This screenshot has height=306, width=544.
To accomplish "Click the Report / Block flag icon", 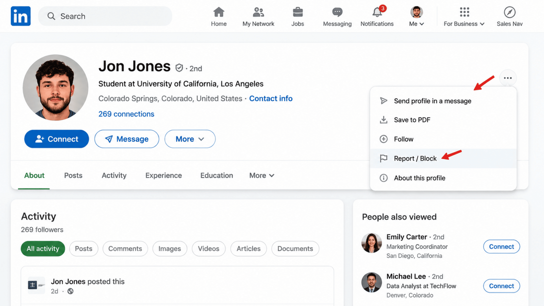I will click(384, 158).
